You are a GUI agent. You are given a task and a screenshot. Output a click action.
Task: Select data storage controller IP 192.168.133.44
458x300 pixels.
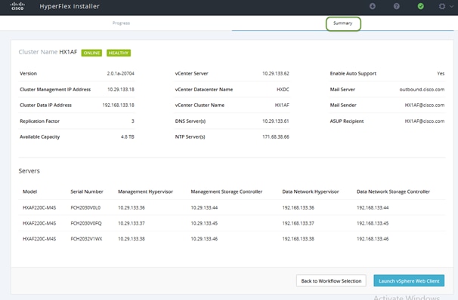point(373,208)
